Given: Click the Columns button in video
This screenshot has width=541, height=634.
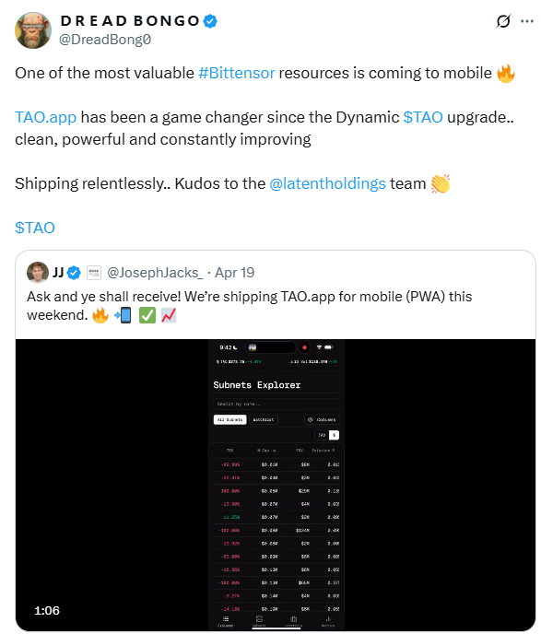Looking at the screenshot, I should pos(322,419).
